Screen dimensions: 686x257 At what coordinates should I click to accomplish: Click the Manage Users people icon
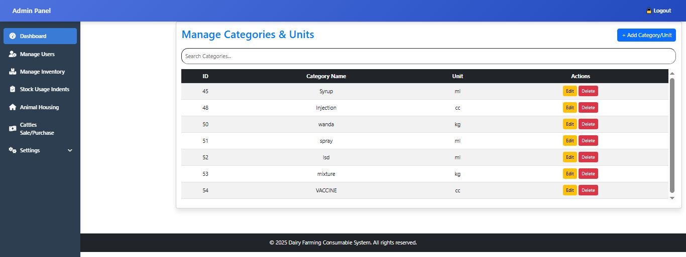(x=13, y=54)
